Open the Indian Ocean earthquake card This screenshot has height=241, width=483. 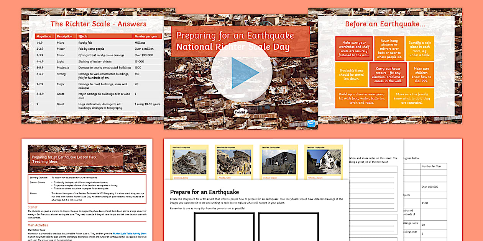(x=279, y=161)
